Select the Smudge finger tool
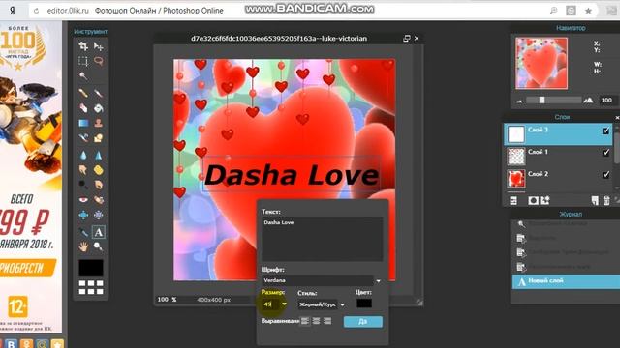This screenshot has height=348, width=620. click(x=83, y=170)
